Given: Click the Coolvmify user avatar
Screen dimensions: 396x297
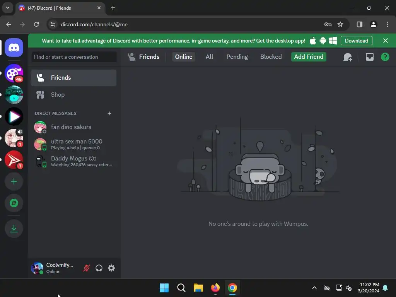Looking at the screenshot, I should pyautogui.click(x=37, y=268).
